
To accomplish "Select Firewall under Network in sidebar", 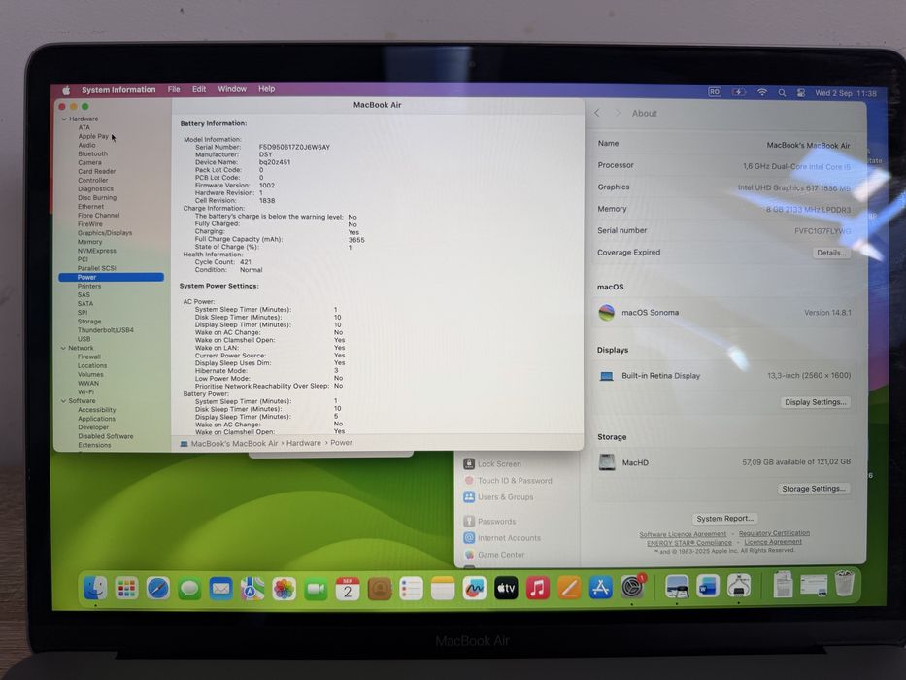I will tap(89, 357).
